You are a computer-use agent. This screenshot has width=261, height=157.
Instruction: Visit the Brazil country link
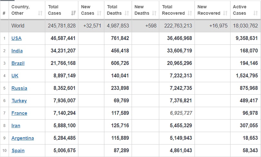coord(18,63)
